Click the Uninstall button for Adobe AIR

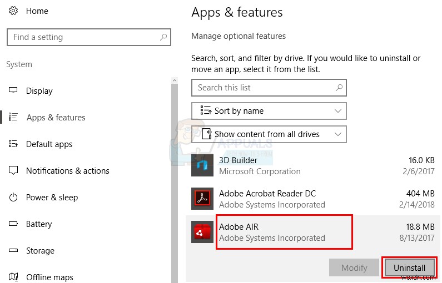(409, 267)
